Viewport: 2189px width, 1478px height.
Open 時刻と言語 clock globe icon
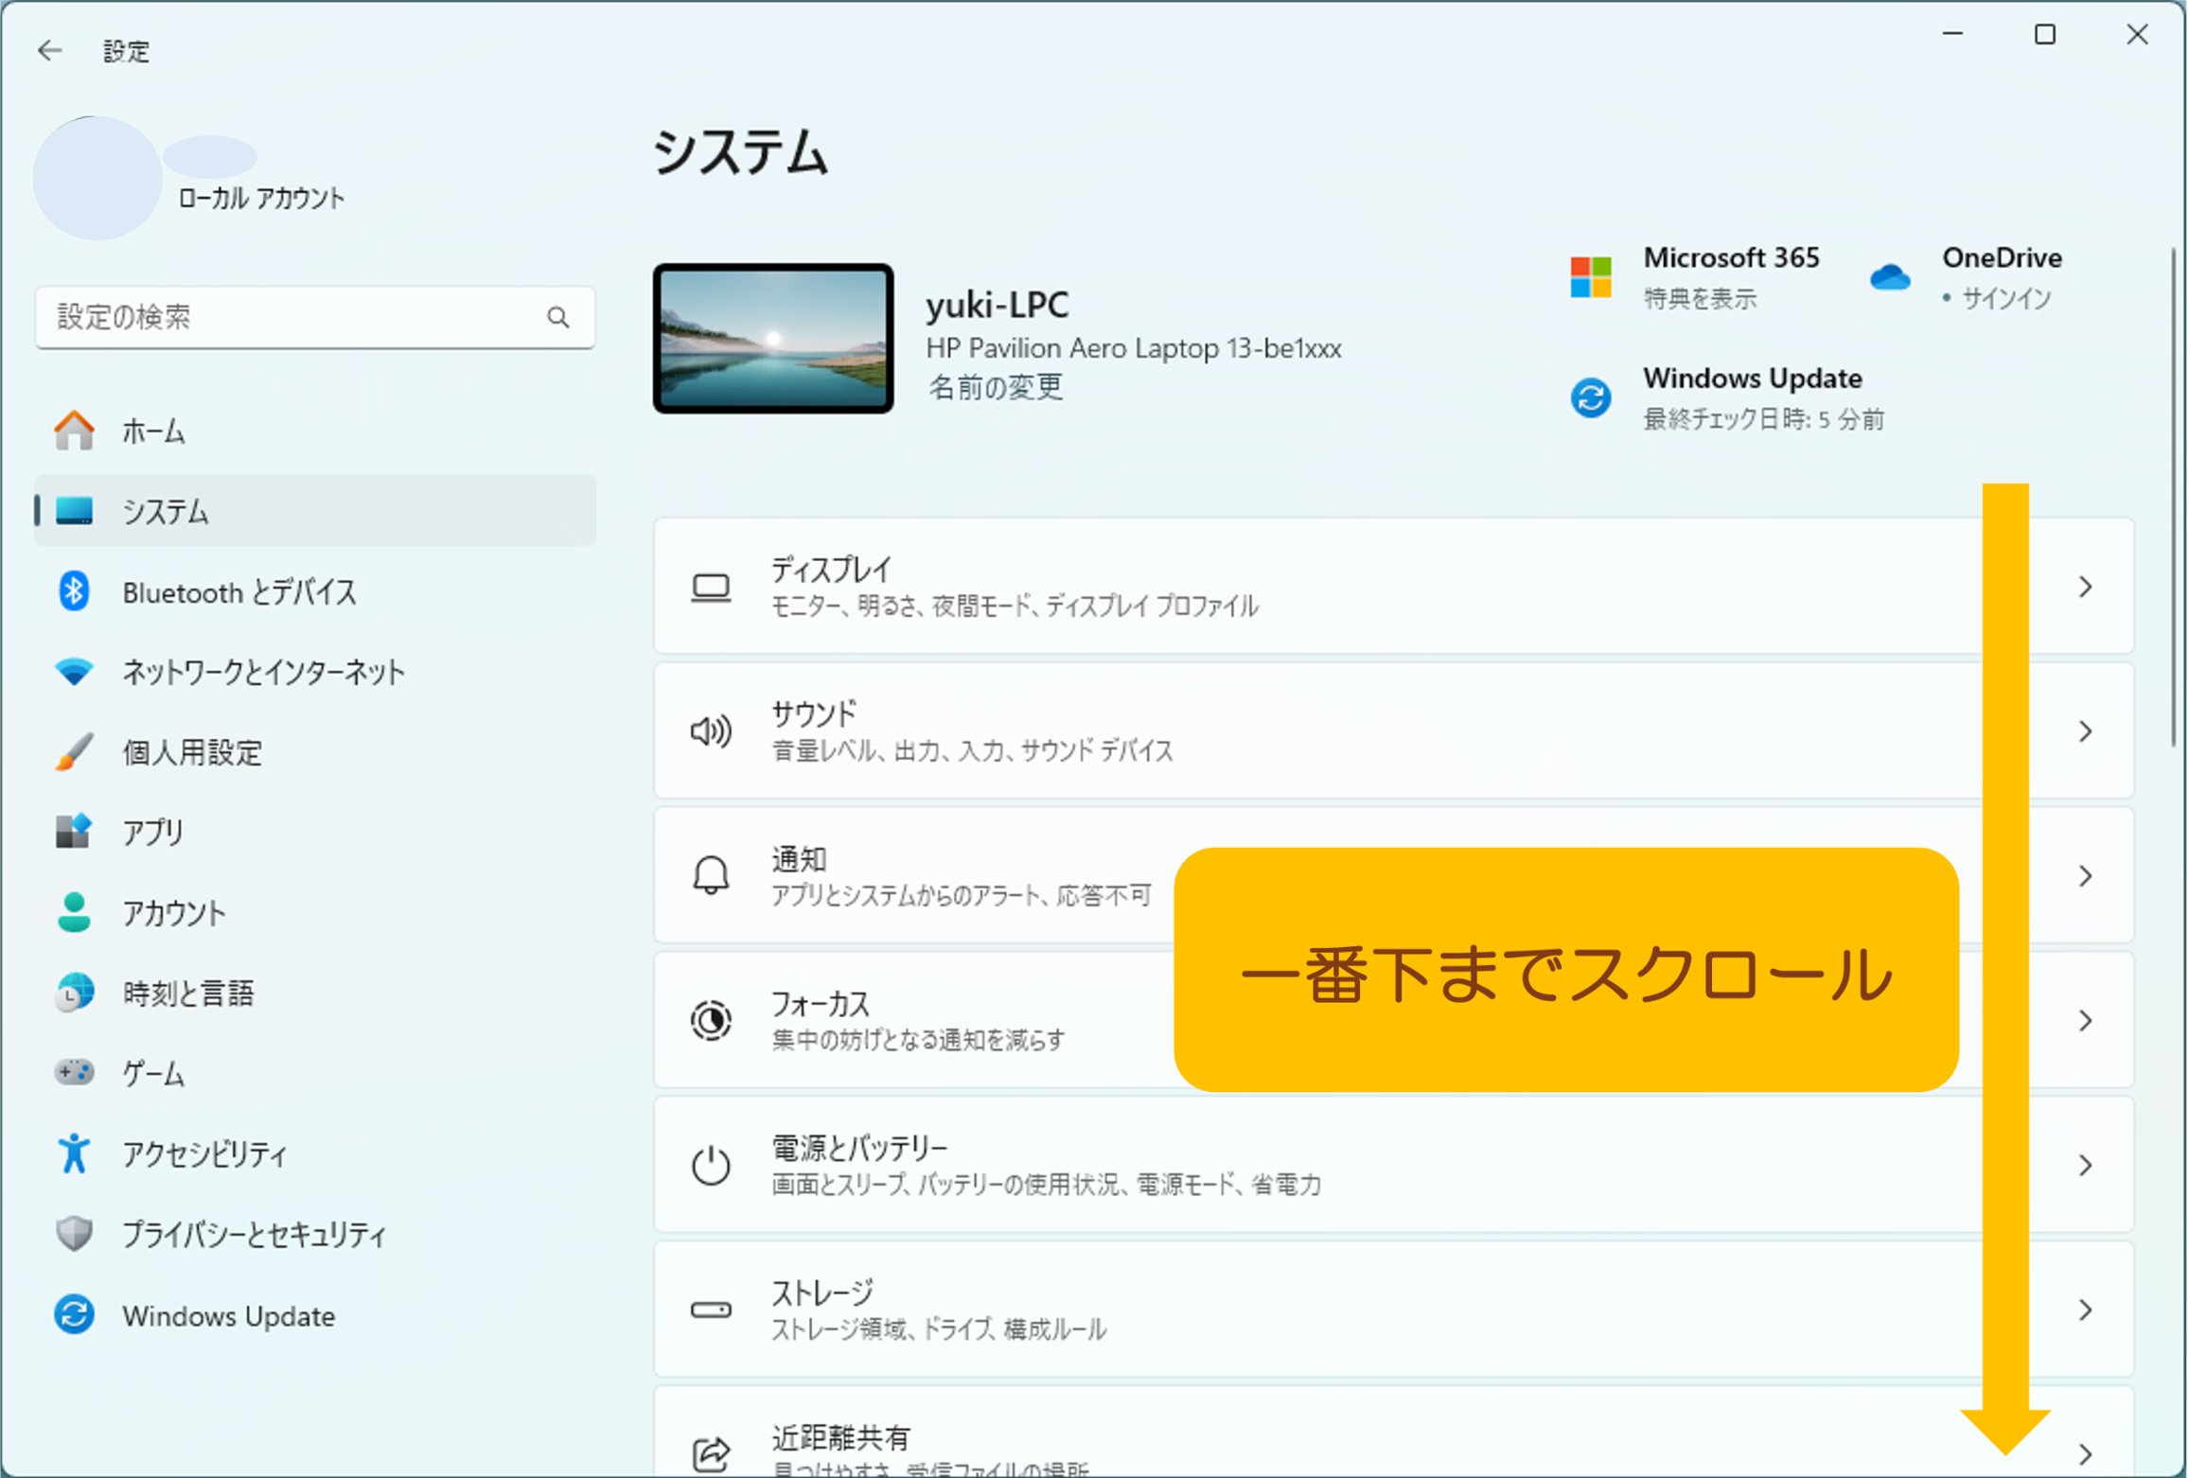tap(74, 994)
